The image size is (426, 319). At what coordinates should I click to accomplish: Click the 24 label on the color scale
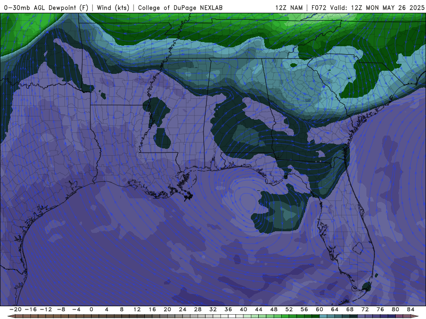tap(183, 309)
